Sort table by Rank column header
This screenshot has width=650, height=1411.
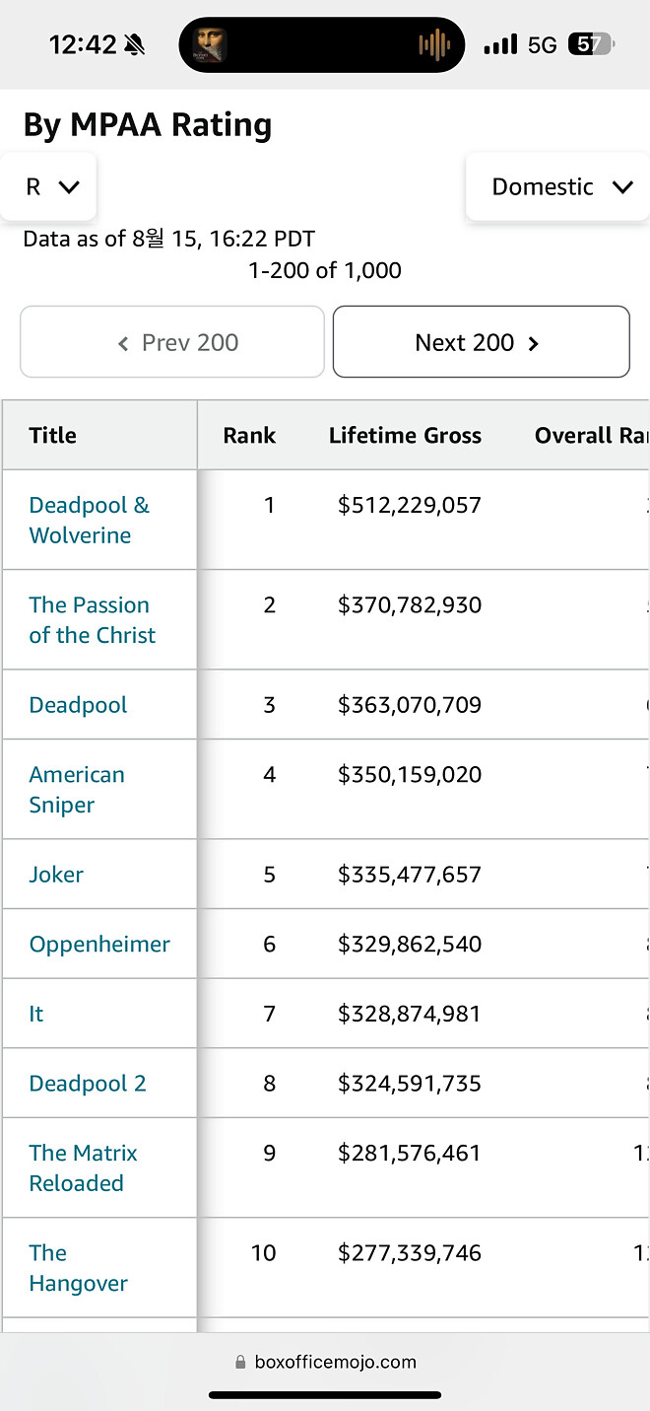[x=249, y=435]
